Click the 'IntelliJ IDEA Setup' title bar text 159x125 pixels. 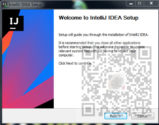pos(25,5)
